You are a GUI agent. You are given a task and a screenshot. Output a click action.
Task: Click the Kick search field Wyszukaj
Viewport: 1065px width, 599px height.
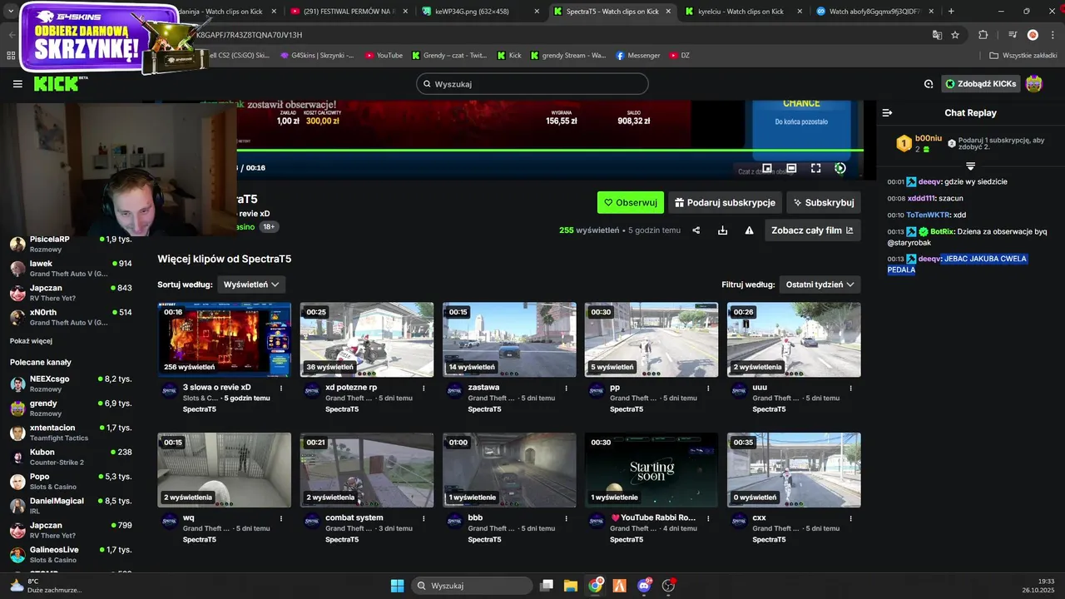click(x=532, y=84)
